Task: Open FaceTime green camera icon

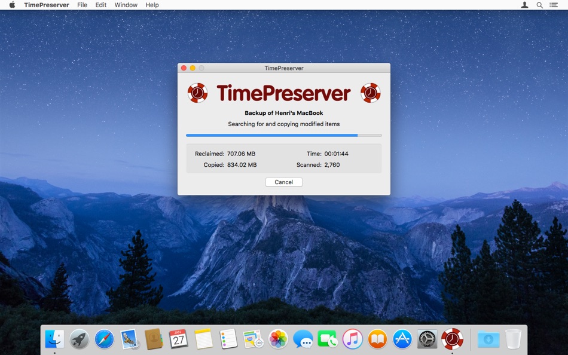Action: pos(328,339)
